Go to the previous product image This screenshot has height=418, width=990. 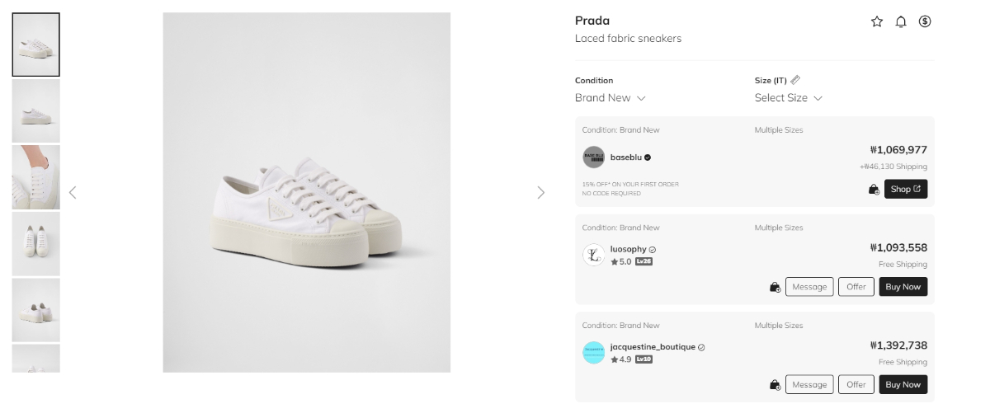point(73,193)
